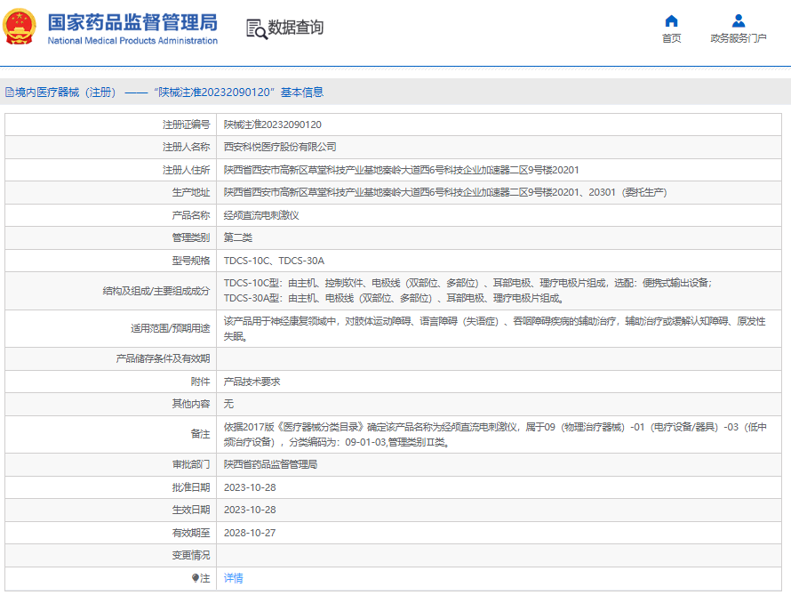
Task: Click the 无 value in 其他内容 row
Action: (228, 404)
